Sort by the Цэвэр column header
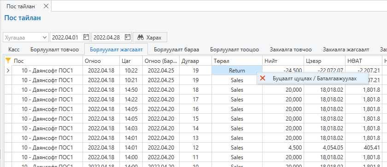This screenshot has width=387, height=167. [x=324, y=61]
